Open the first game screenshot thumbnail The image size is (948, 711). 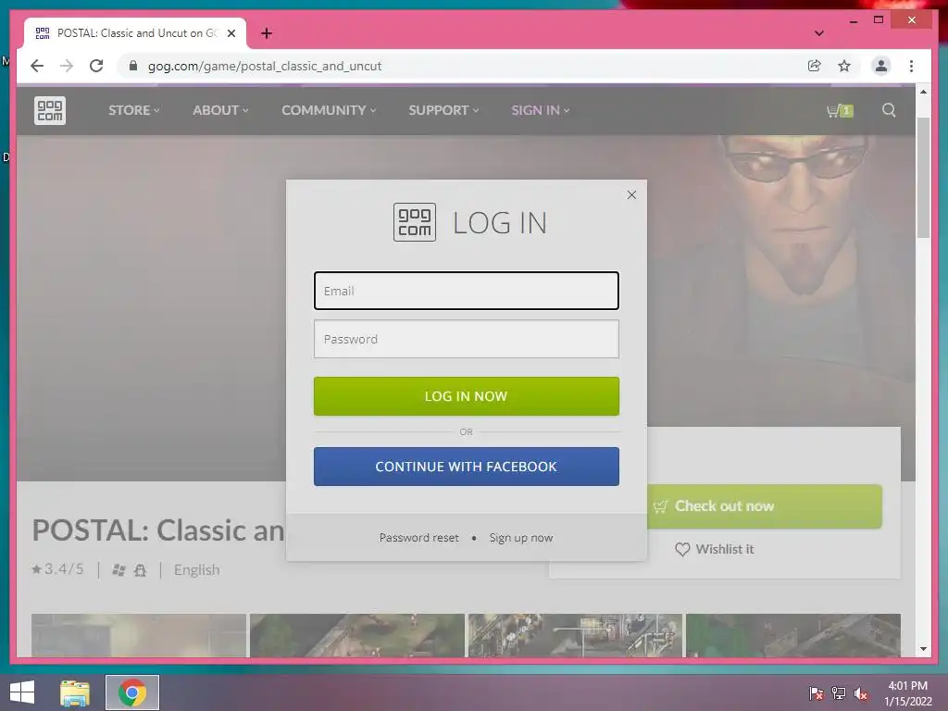coord(139,635)
